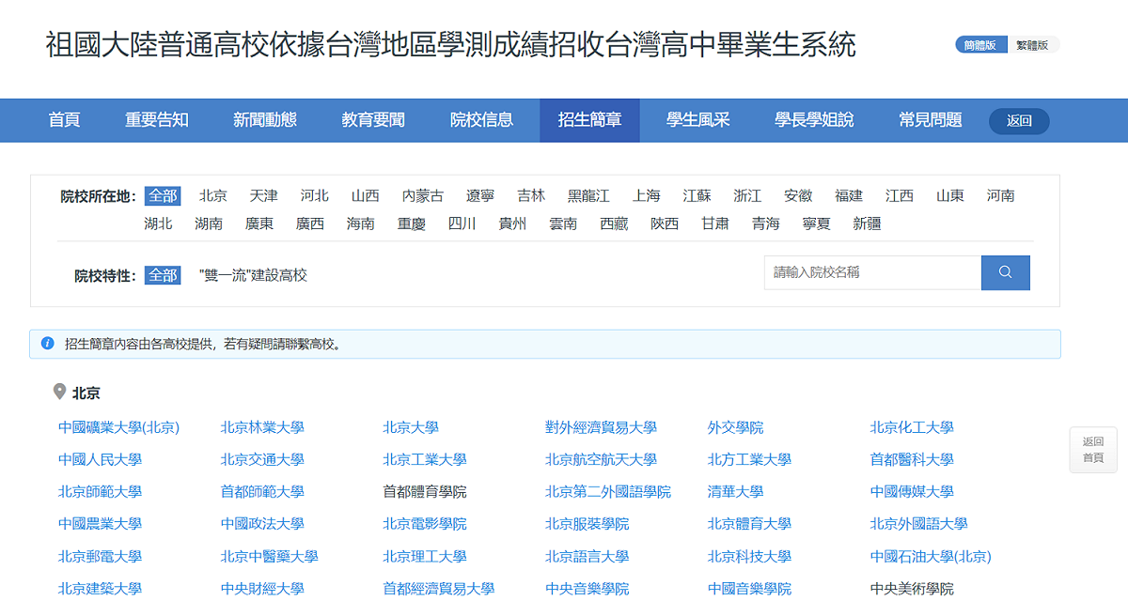Image resolution: width=1128 pixels, height=601 pixels.
Task: Switch to 簡體版 language toggle
Action: click(x=980, y=45)
